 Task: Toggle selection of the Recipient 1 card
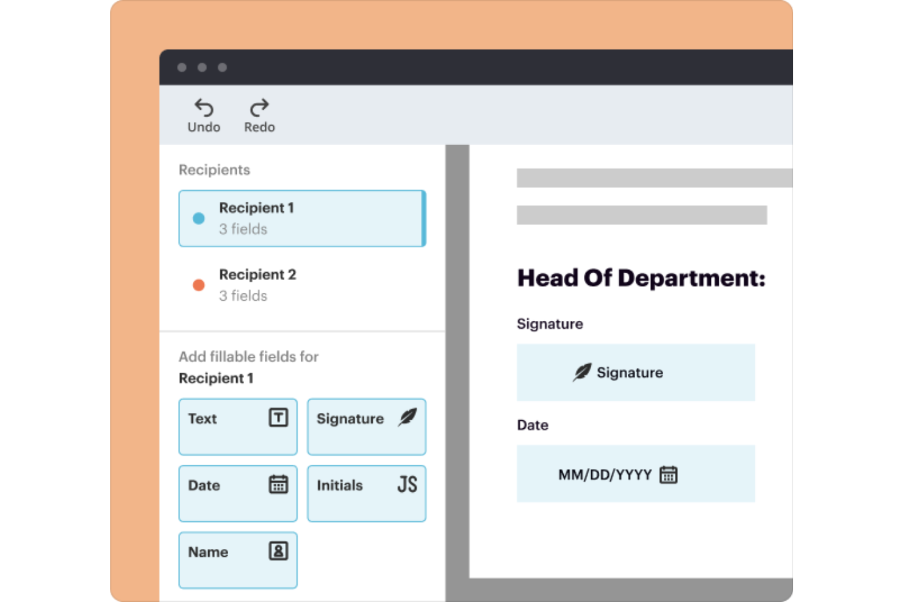tap(301, 218)
